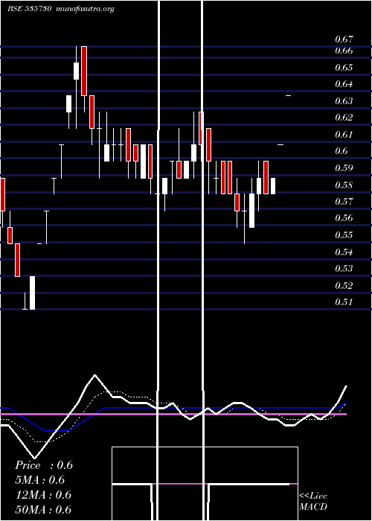Click the 0.57 price axis label

pyautogui.click(x=344, y=202)
